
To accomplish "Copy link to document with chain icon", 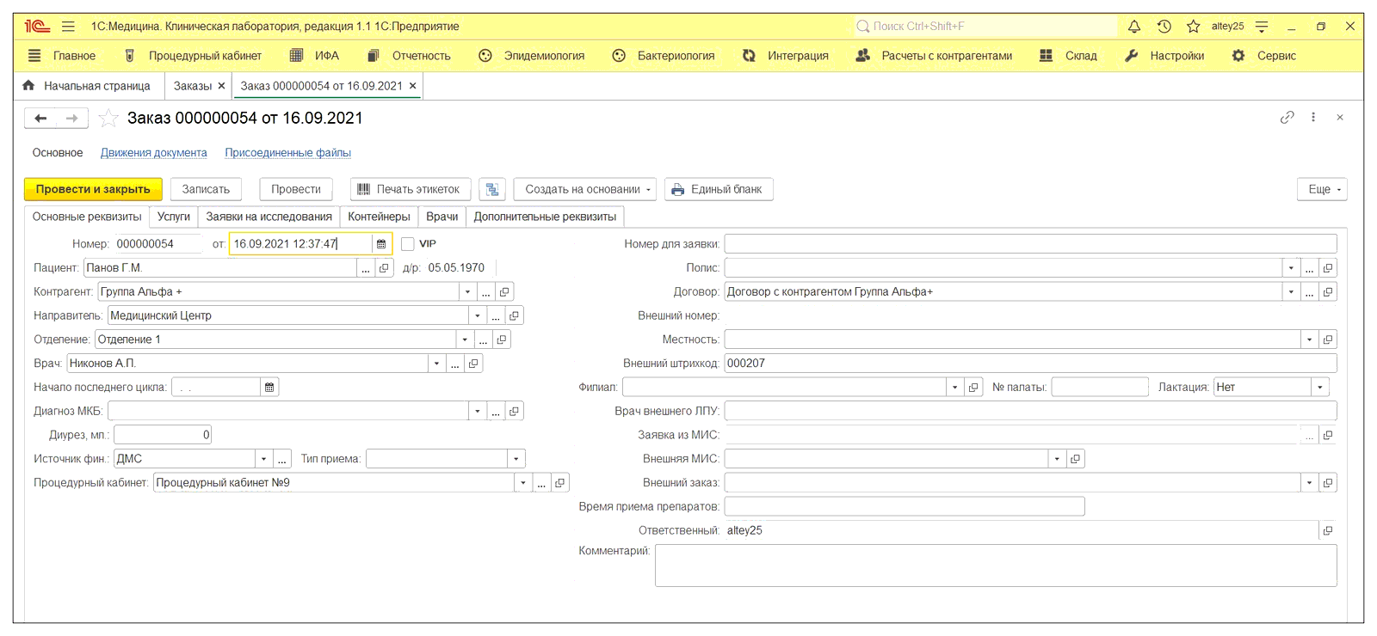I will pos(1287,117).
